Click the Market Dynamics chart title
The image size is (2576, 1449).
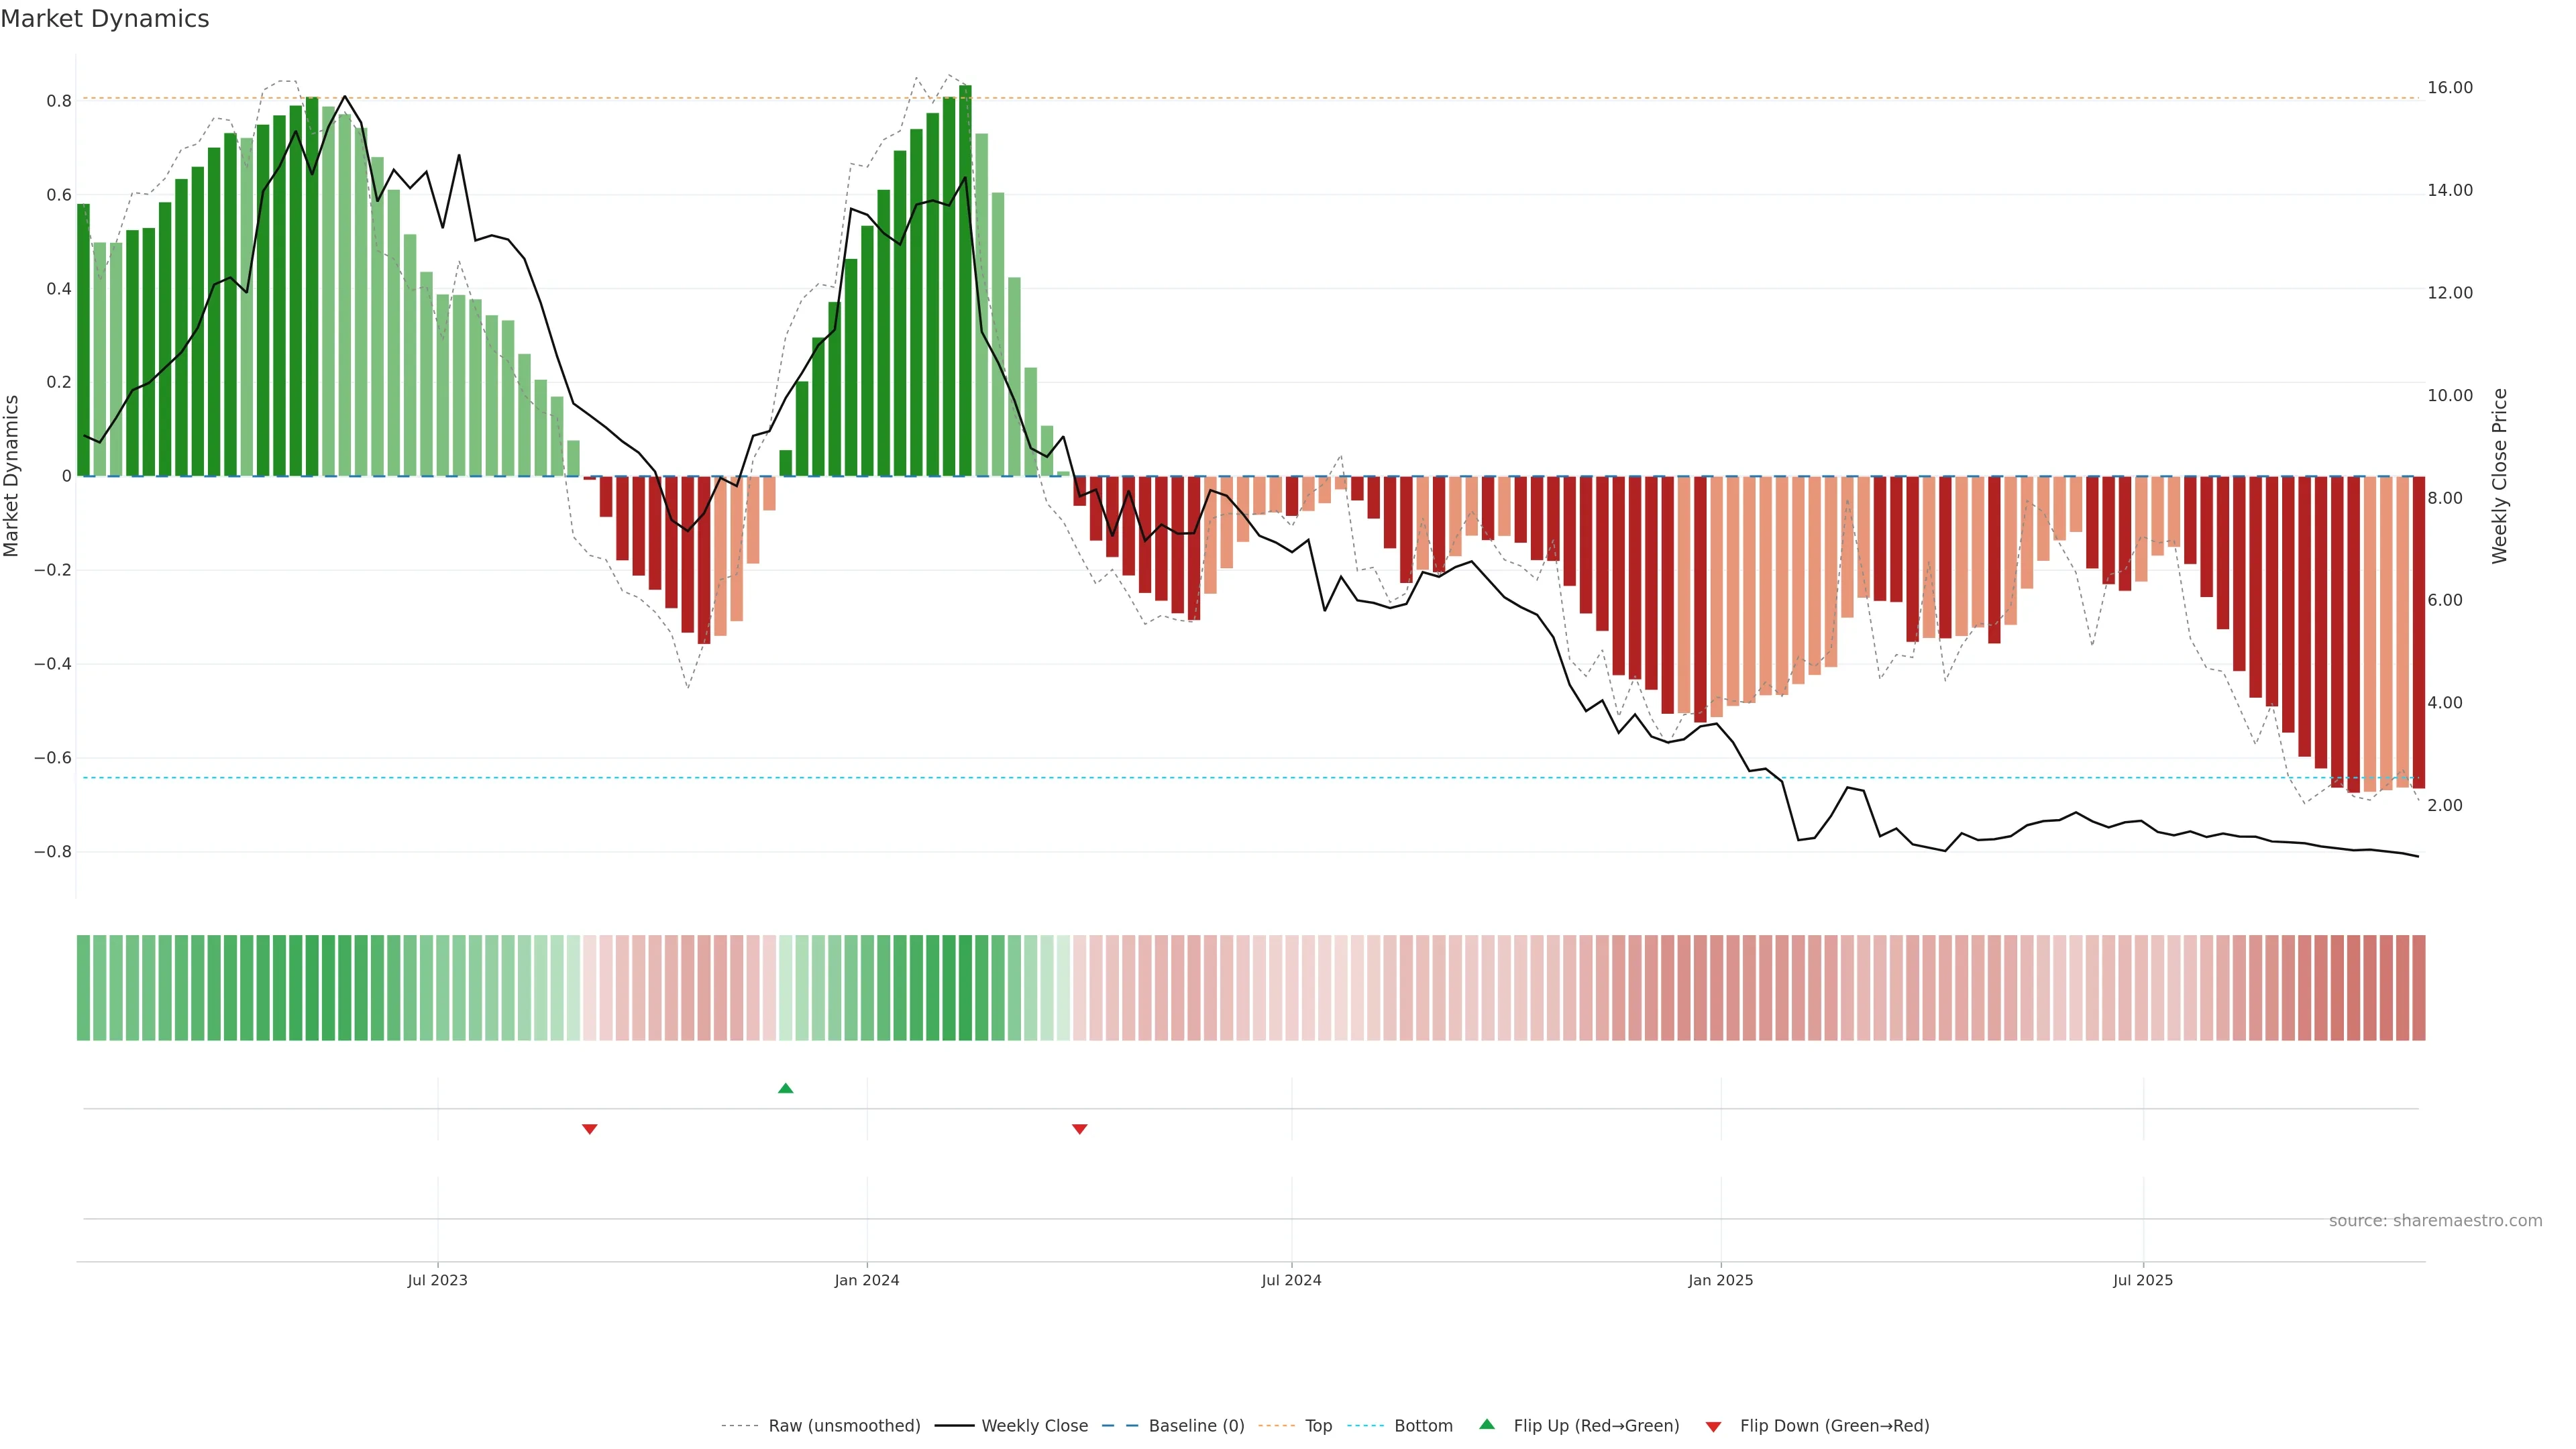point(105,19)
